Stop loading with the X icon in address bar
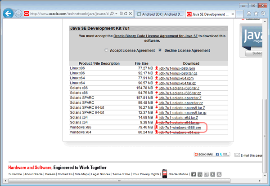Image resolution: width=270 pixels, height=186 pixels. 130,13
